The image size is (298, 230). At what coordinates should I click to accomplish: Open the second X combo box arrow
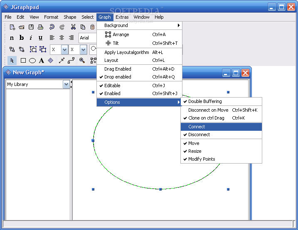[83, 50]
